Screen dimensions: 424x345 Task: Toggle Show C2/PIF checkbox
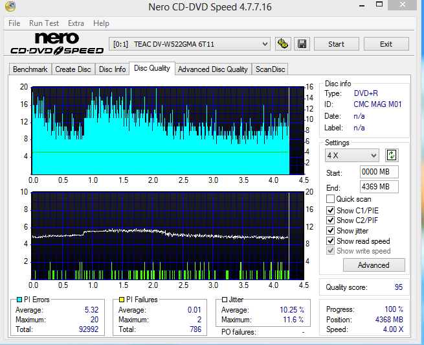click(330, 220)
